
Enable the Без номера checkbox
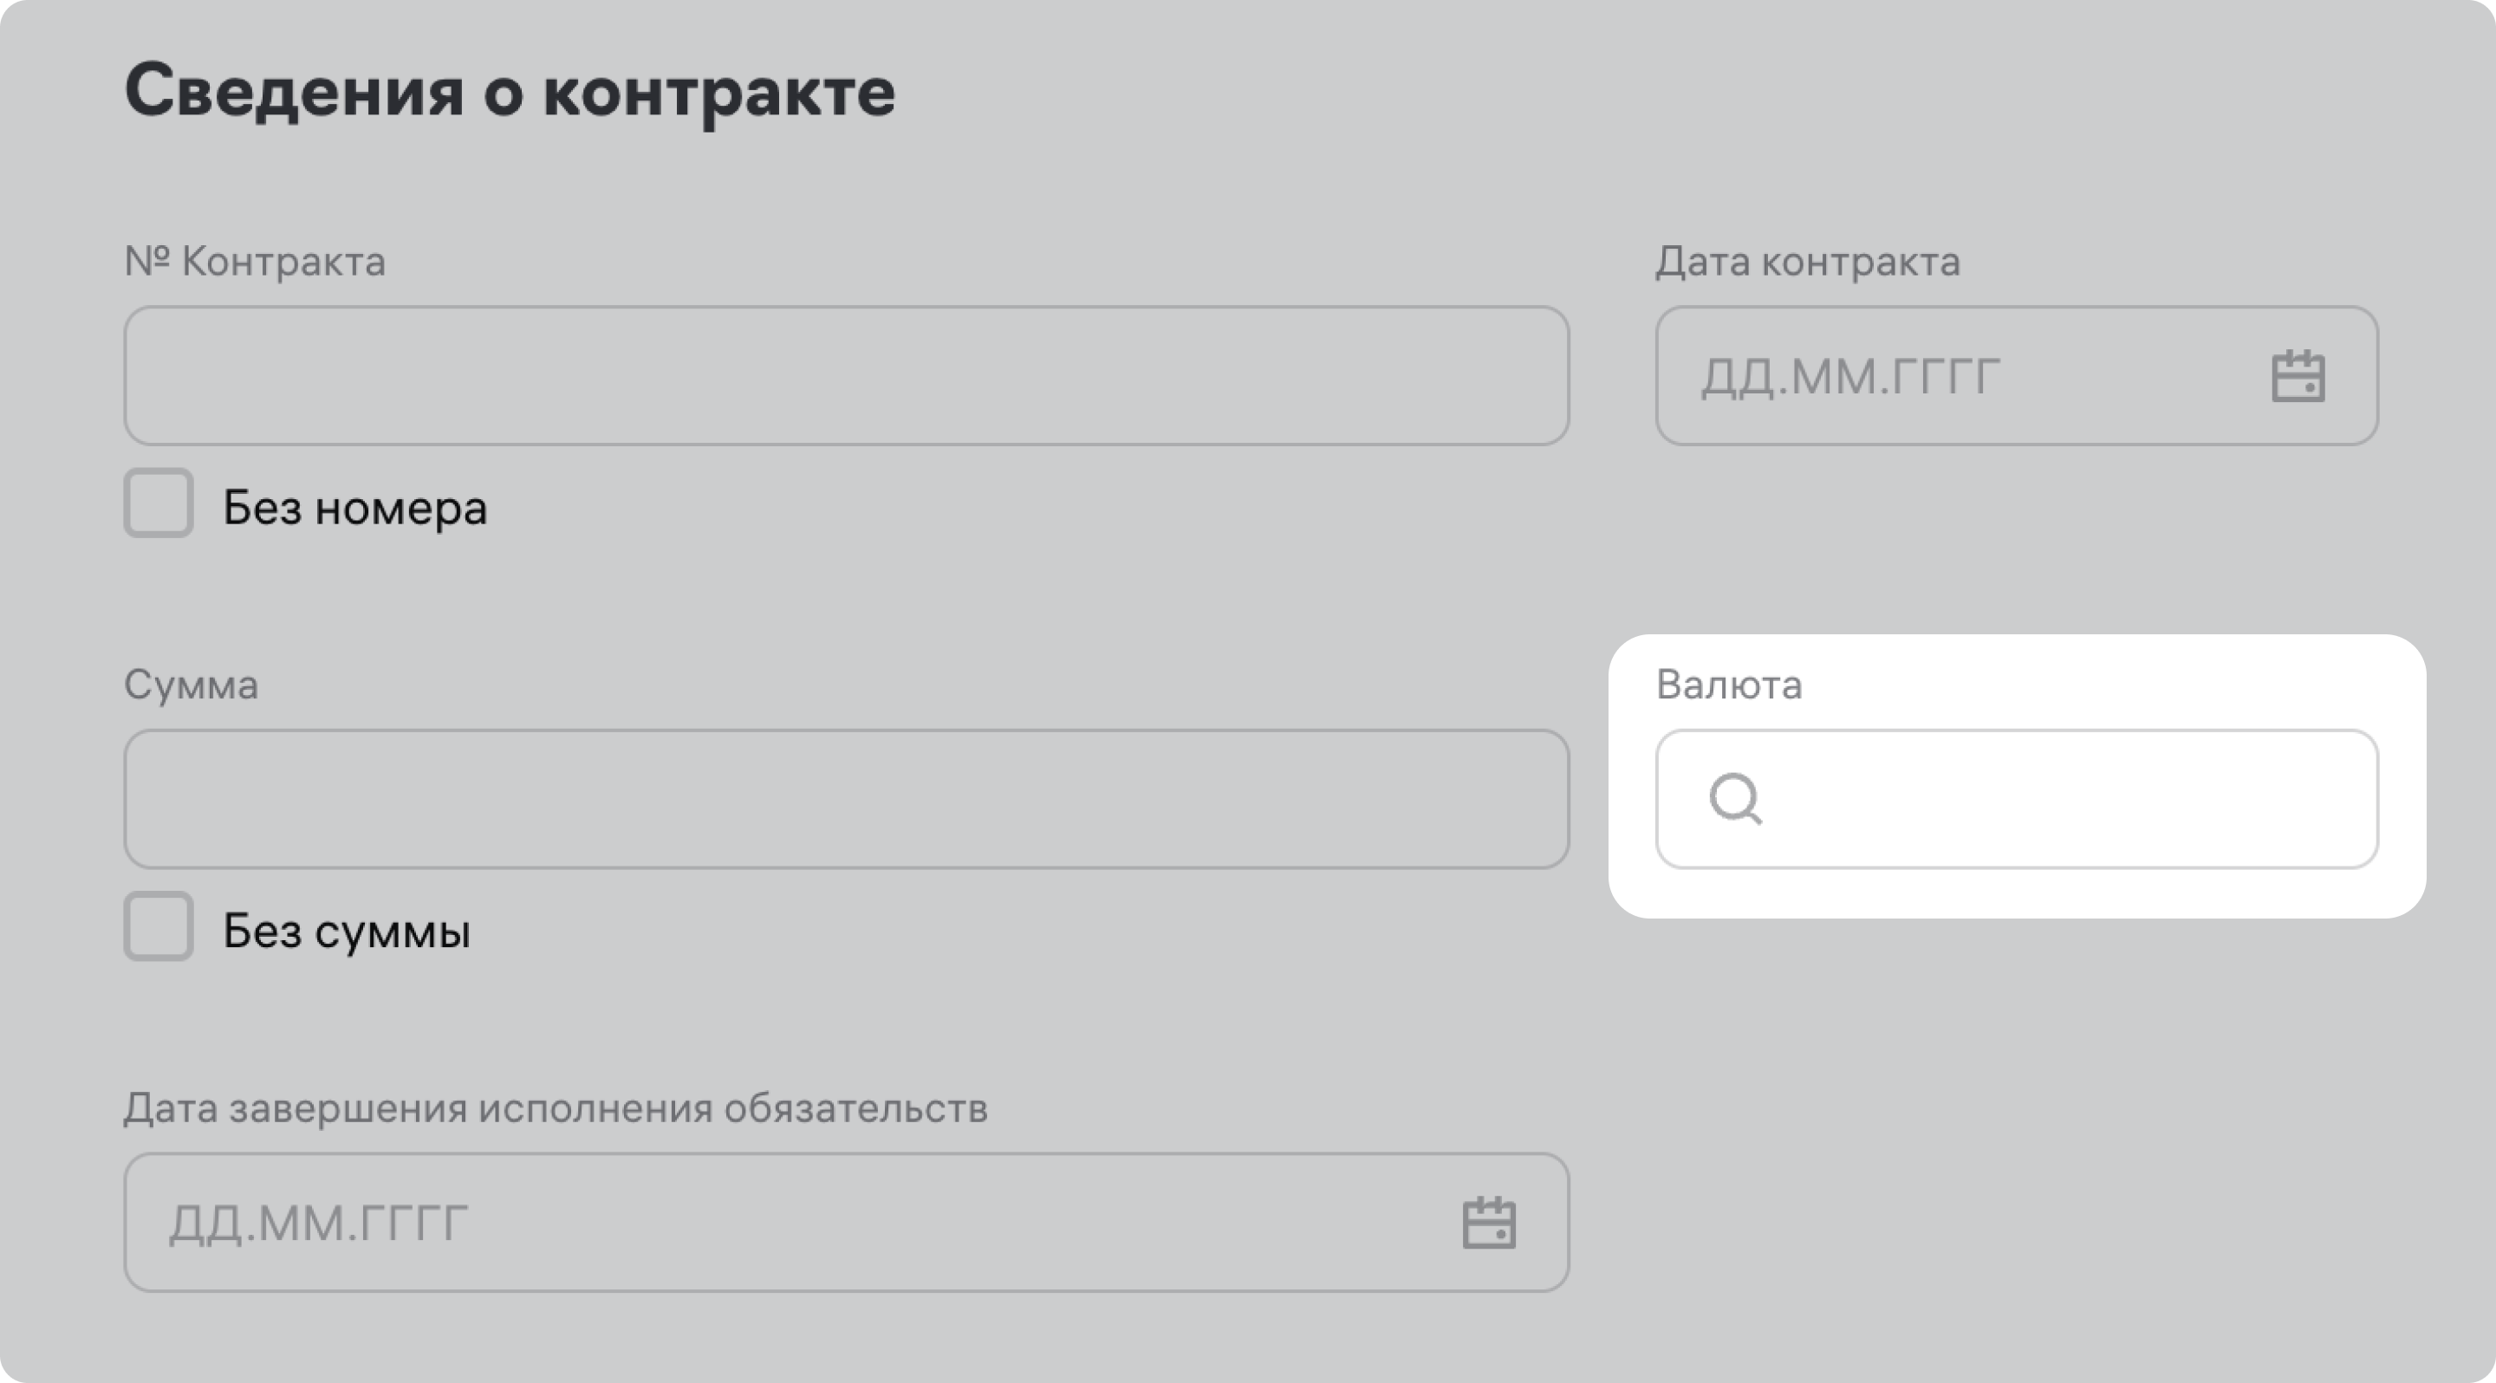pyautogui.click(x=159, y=503)
